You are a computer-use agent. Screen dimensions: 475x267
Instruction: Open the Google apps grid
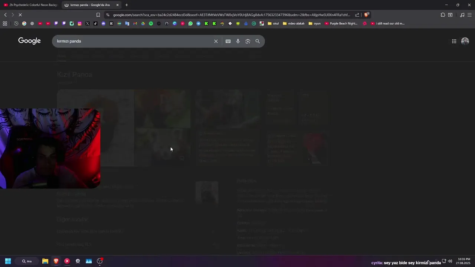454,41
